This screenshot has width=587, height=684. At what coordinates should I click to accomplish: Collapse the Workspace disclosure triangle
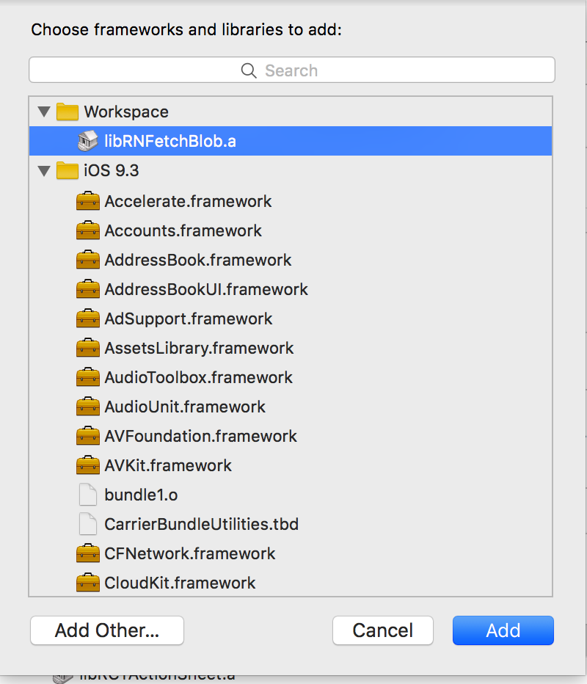(x=44, y=112)
